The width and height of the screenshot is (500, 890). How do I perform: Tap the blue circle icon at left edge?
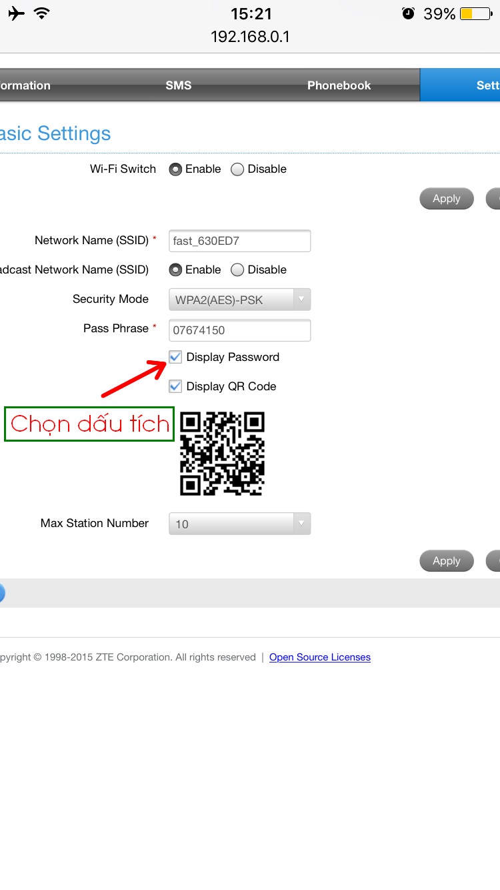point(1,593)
